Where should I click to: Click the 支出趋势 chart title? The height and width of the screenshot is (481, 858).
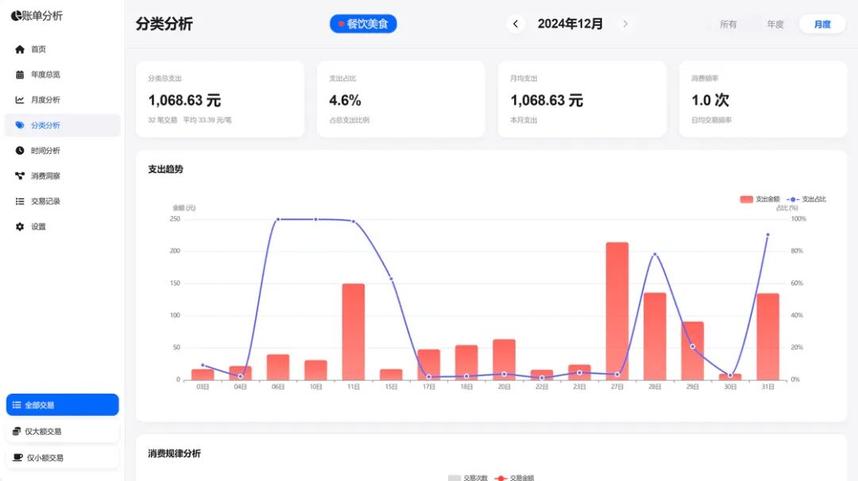point(166,169)
